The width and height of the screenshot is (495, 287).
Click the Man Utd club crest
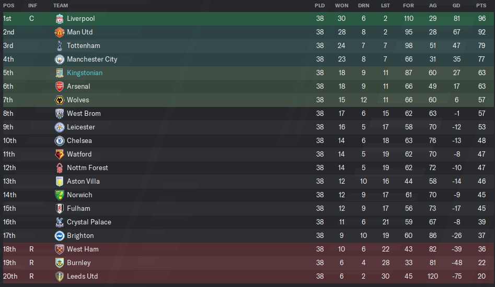click(x=60, y=32)
